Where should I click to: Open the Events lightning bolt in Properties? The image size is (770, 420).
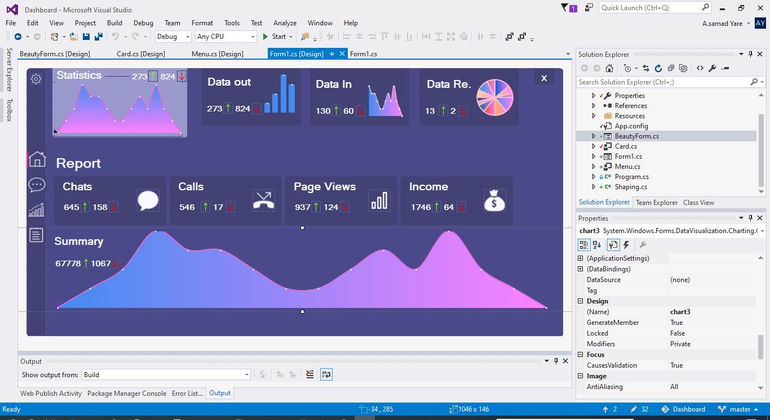626,245
